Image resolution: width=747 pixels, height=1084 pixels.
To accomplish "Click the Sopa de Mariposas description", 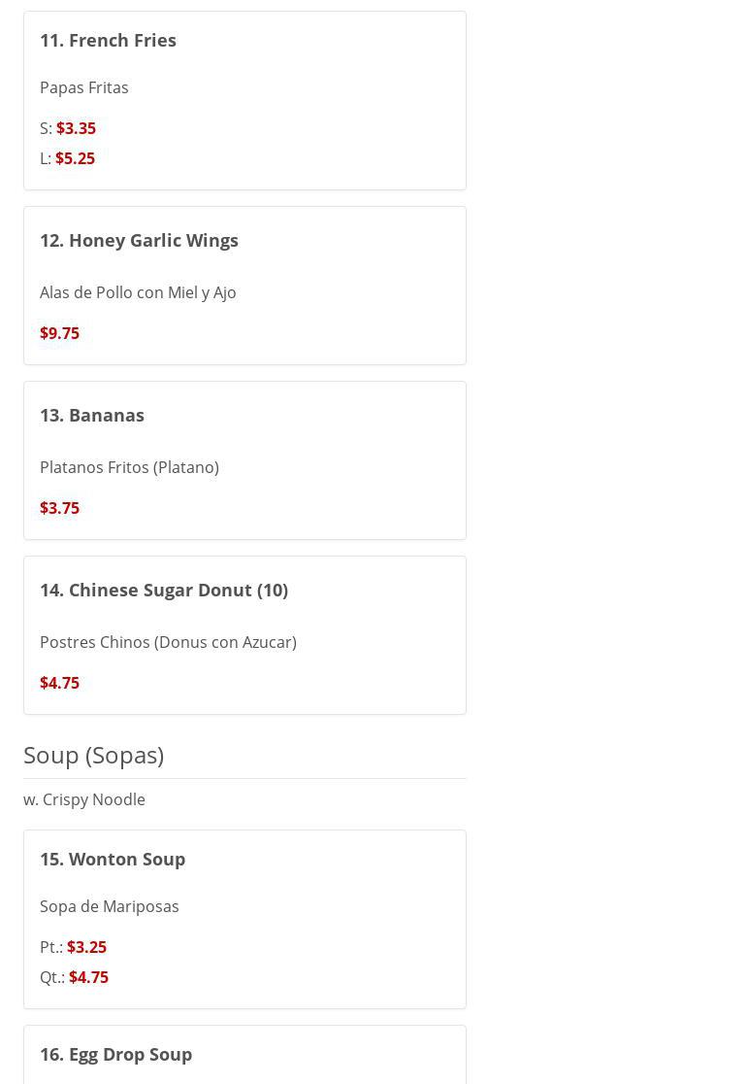I will coord(110,906).
